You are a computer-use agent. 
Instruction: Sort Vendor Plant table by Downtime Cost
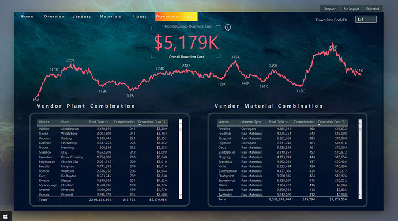152,122
